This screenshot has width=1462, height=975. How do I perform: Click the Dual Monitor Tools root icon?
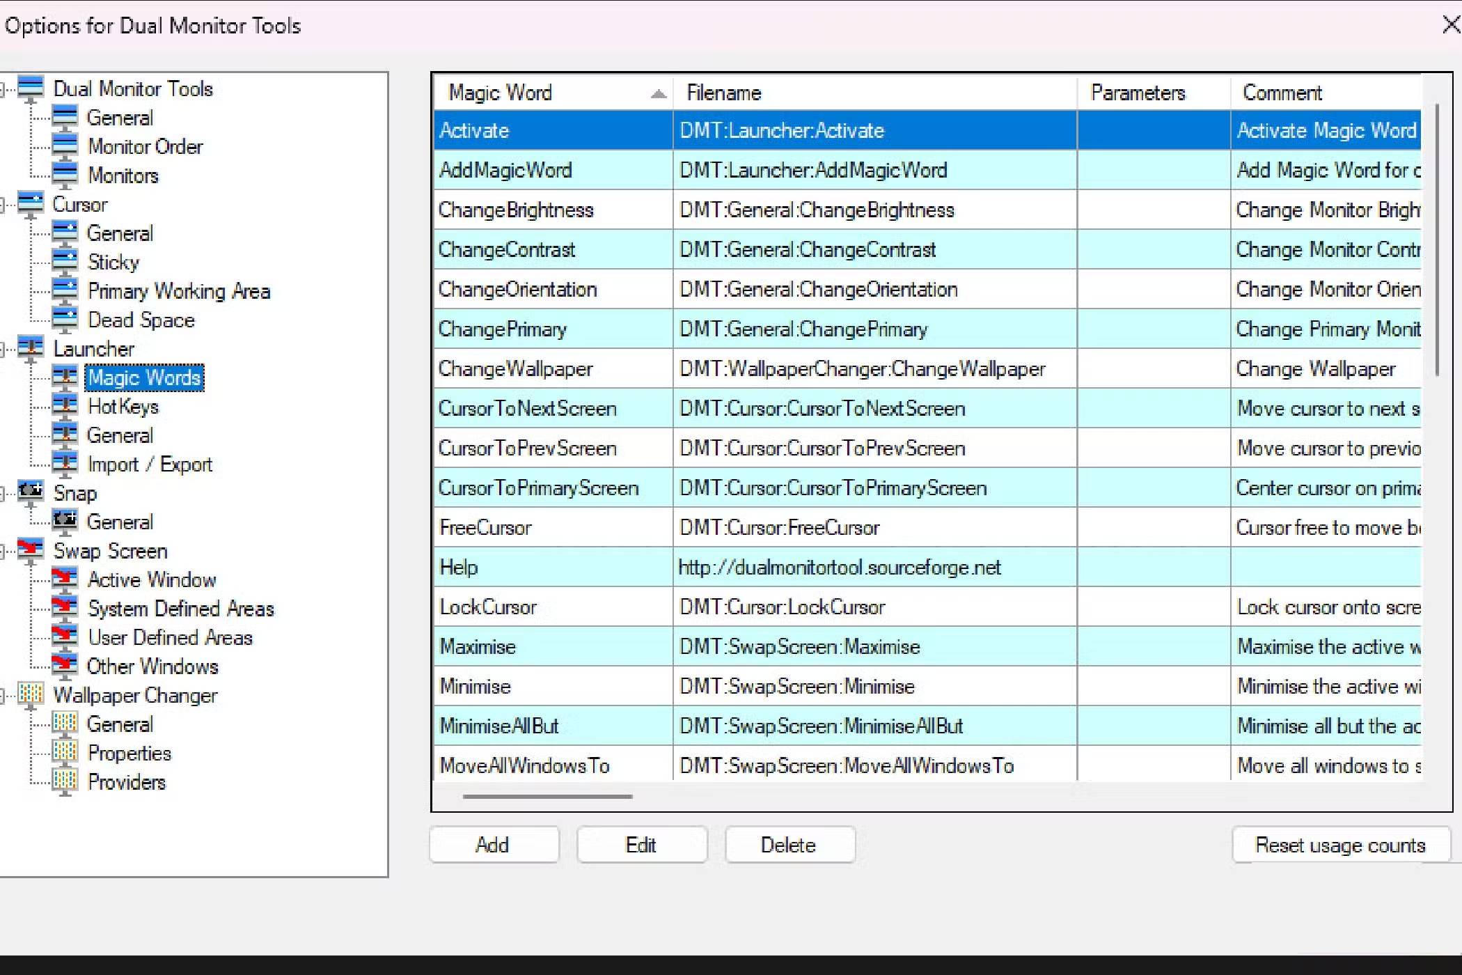pos(31,88)
